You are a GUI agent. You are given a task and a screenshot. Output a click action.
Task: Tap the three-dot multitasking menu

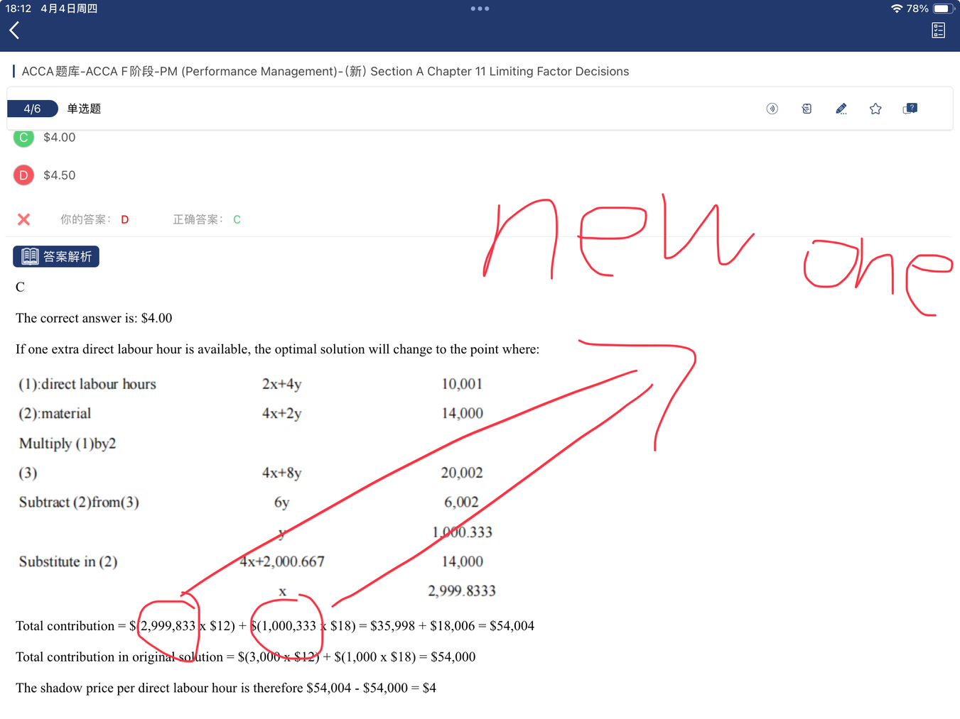[480, 9]
